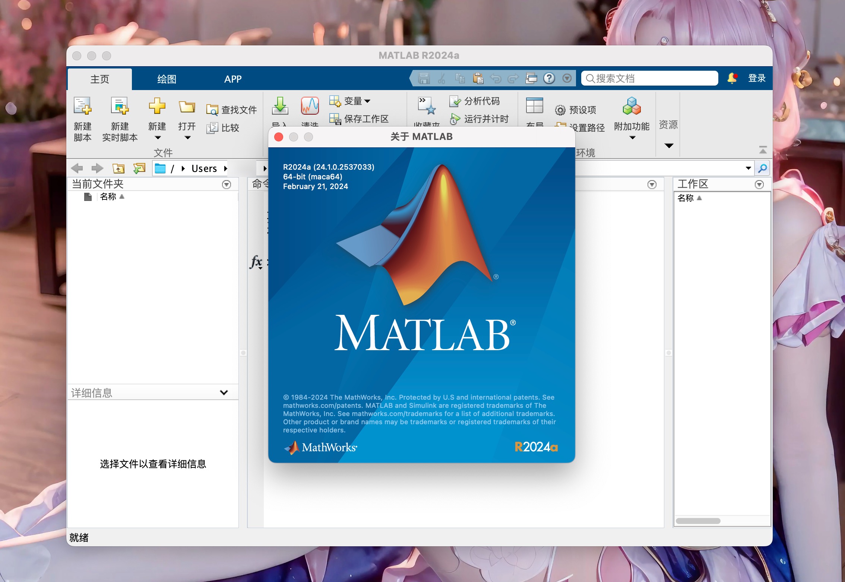Expand the arrow after Users in path
Image resolution: width=845 pixels, height=582 pixels.
pyautogui.click(x=225, y=169)
